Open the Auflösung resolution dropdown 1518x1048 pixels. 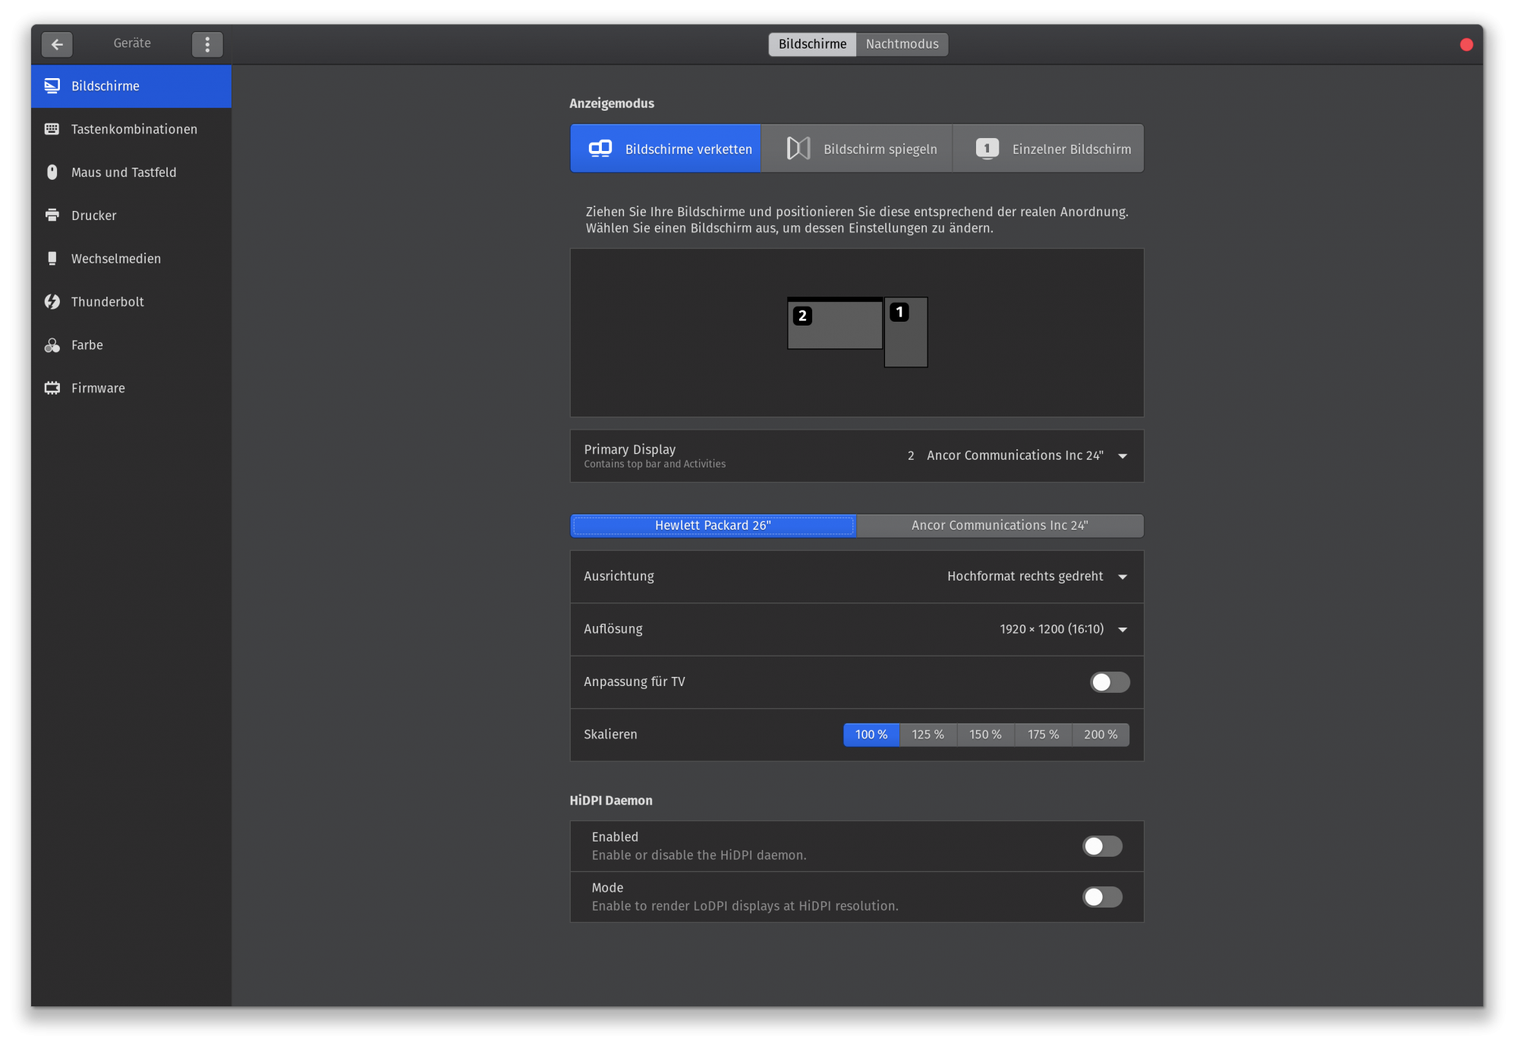(x=1063, y=629)
